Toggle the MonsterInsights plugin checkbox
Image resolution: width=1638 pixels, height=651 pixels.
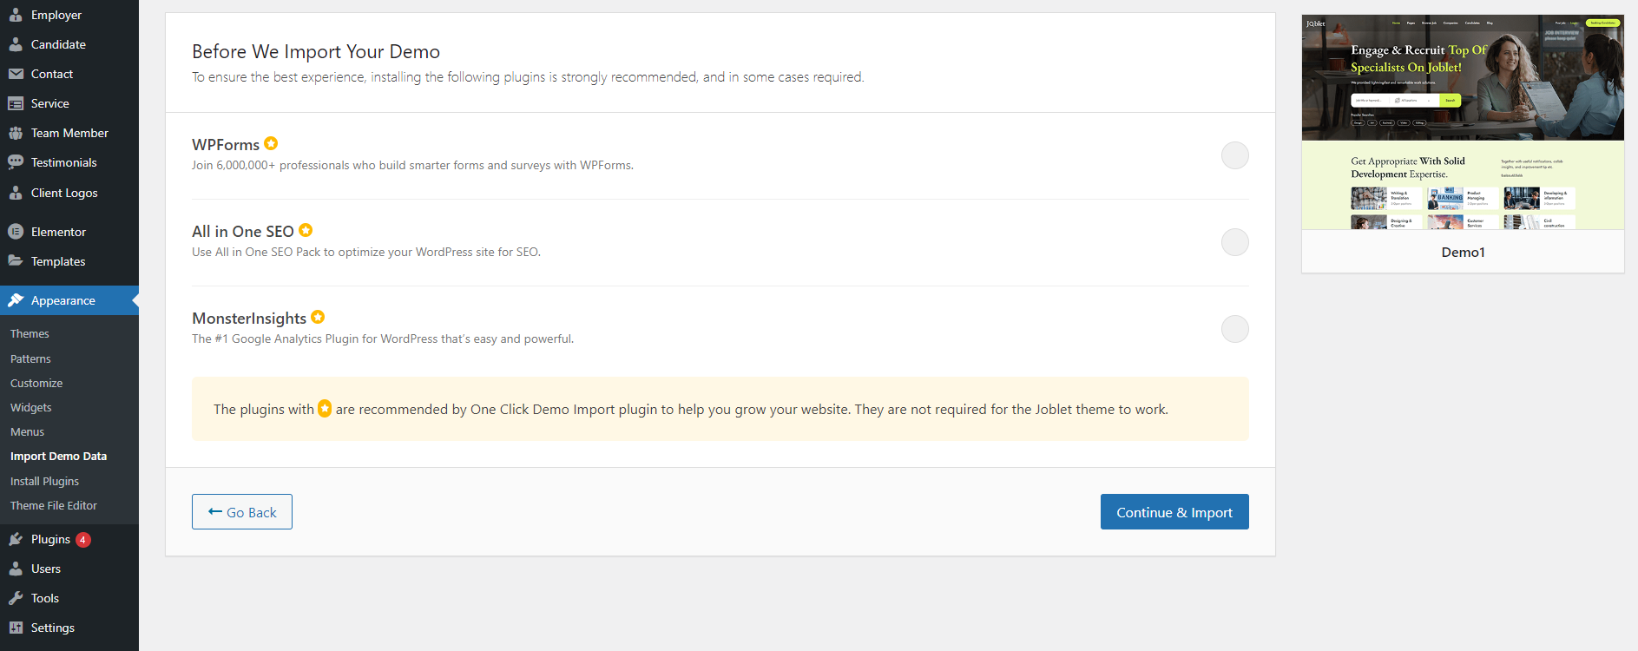(x=1234, y=329)
